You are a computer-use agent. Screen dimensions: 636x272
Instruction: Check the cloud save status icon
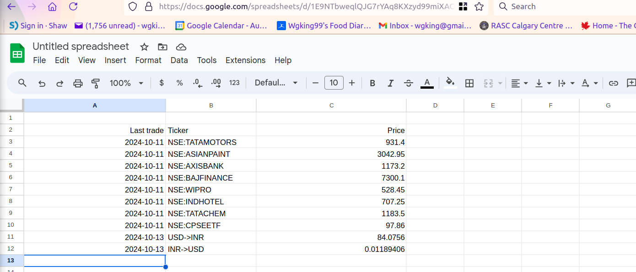[x=181, y=47]
